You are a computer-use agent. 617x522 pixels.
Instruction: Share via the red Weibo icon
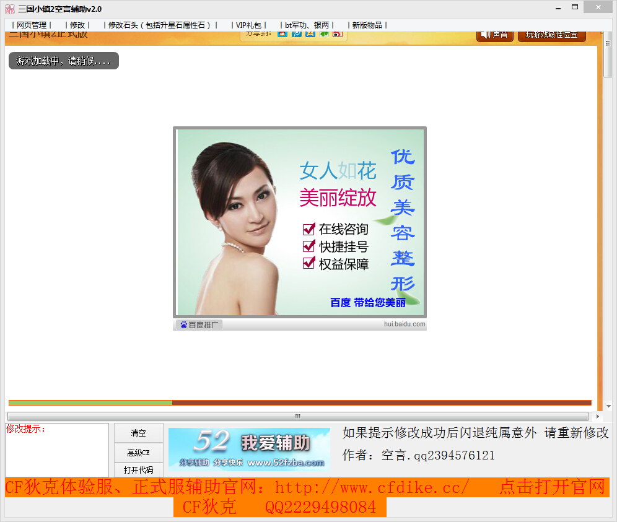pos(338,34)
